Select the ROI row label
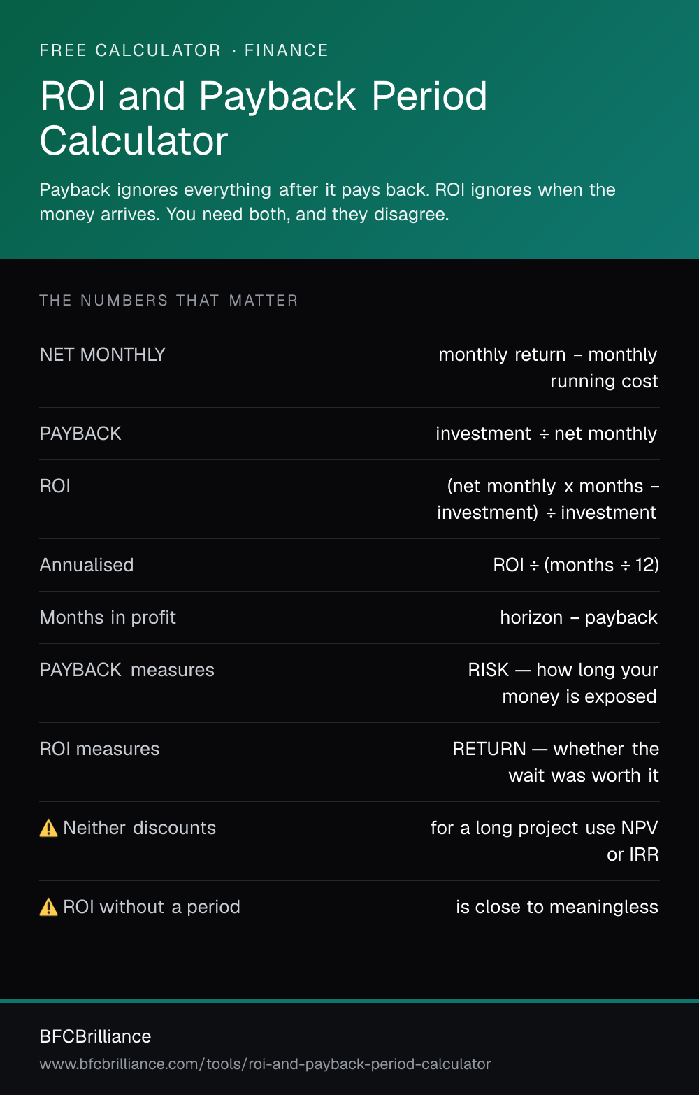This screenshot has height=1095, width=699. coord(55,486)
